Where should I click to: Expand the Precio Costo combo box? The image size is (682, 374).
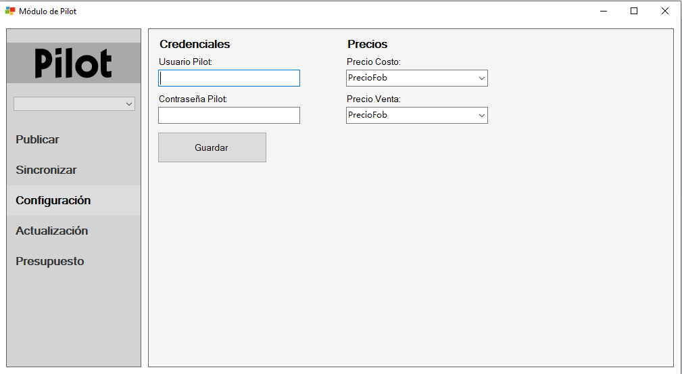pos(416,78)
